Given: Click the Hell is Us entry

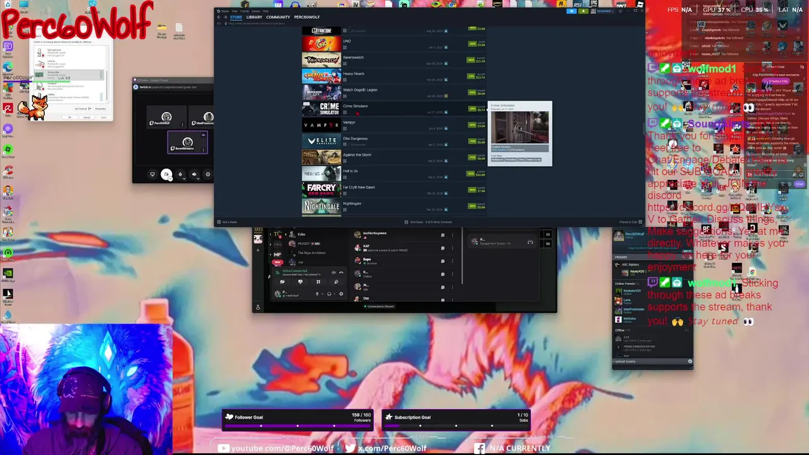Looking at the screenshot, I should [394, 174].
